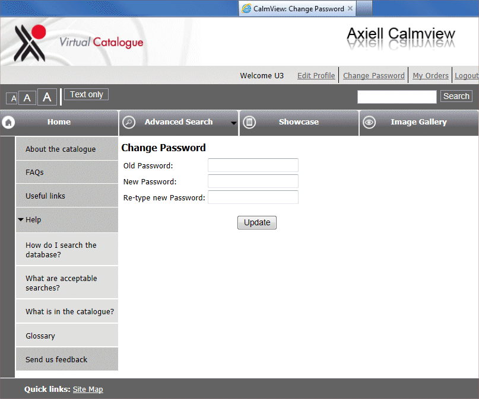Click inside the Old Password field
The width and height of the screenshot is (479, 399).
pos(252,165)
